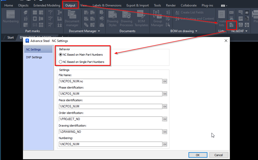Screen dimensions: 258x160
Task: Open BOM Templates
Action: click(x=141, y=18)
